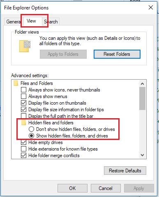Viewport: 159px width, 197px height.
Task: Click the Advanced settings scrollbar thumb
Action: pyautogui.click(x=143, y=98)
